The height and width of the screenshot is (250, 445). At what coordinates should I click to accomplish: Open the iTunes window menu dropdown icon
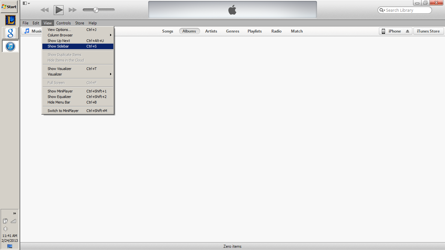pos(26,3)
